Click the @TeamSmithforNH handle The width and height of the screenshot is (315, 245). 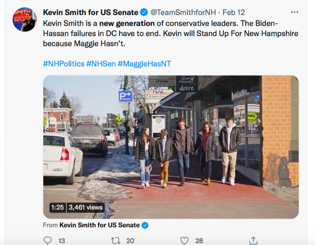pyautogui.click(x=183, y=13)
